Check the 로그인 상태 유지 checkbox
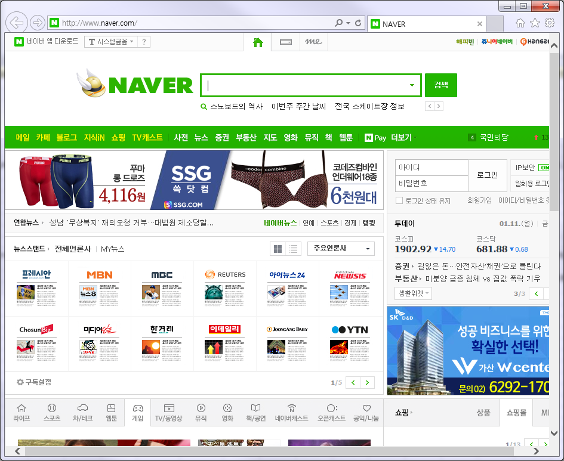 (399, 200)
